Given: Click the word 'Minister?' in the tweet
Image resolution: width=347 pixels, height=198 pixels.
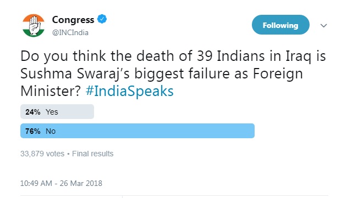Looking at the screenshot, I should 51,91.
